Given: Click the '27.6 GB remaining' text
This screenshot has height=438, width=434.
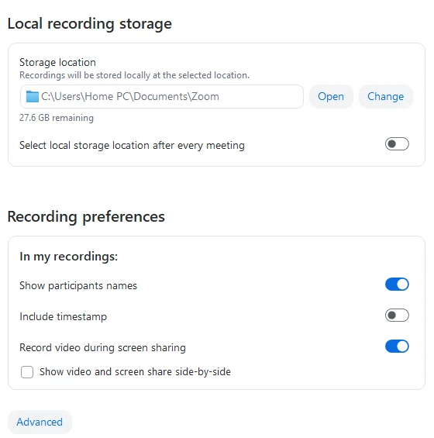Looking at the screenshot, I should (x=57, y=118).
